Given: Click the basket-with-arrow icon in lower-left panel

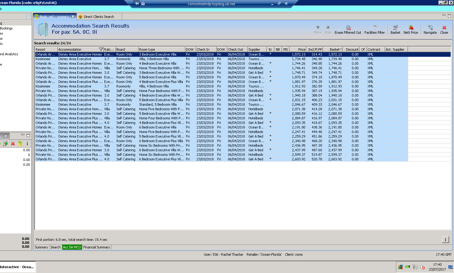Looking at the screenshot, I should pos(5,144).
